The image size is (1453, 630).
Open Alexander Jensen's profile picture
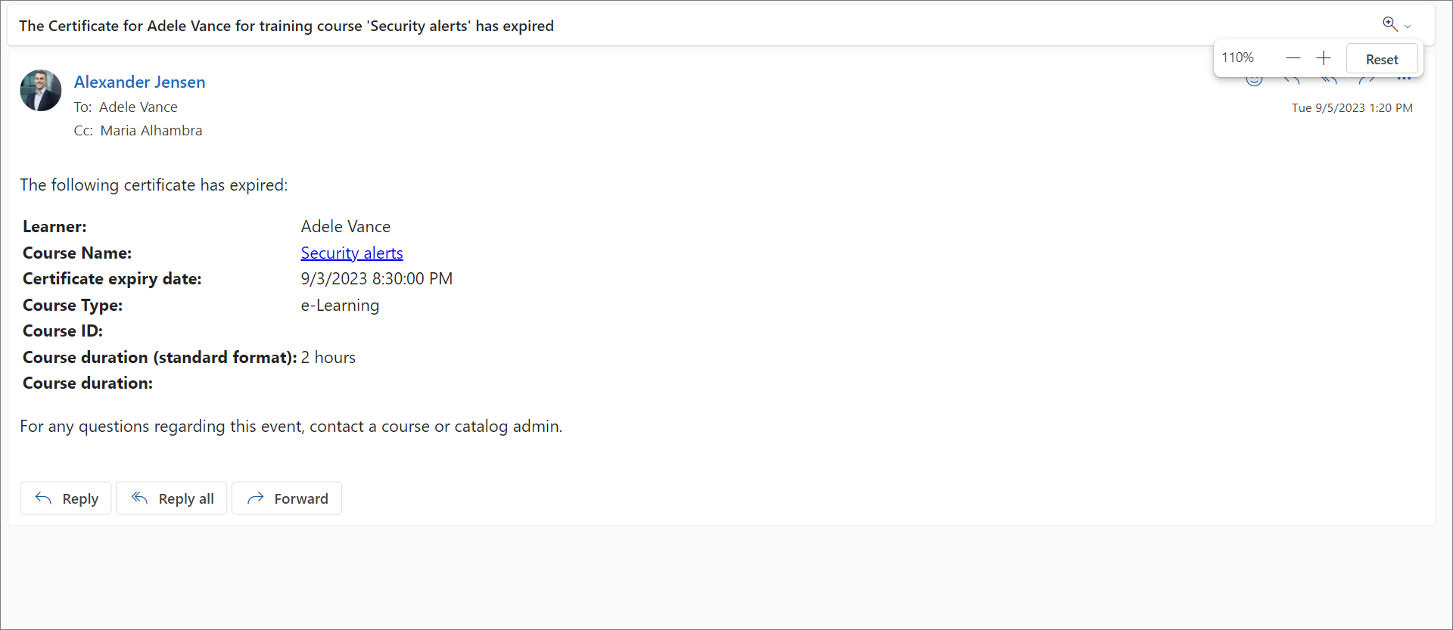(x=41, y=91)
